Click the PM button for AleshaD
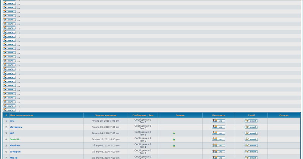 click(x=219, y=145)
